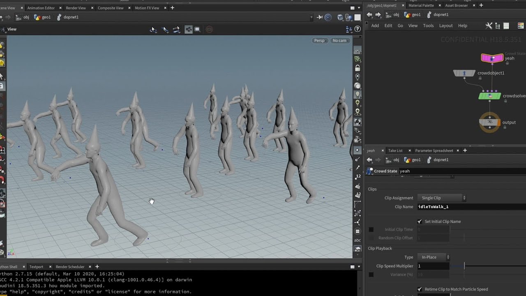
Task: Switch to the Textport tab
Action: [x=36, y=267]
